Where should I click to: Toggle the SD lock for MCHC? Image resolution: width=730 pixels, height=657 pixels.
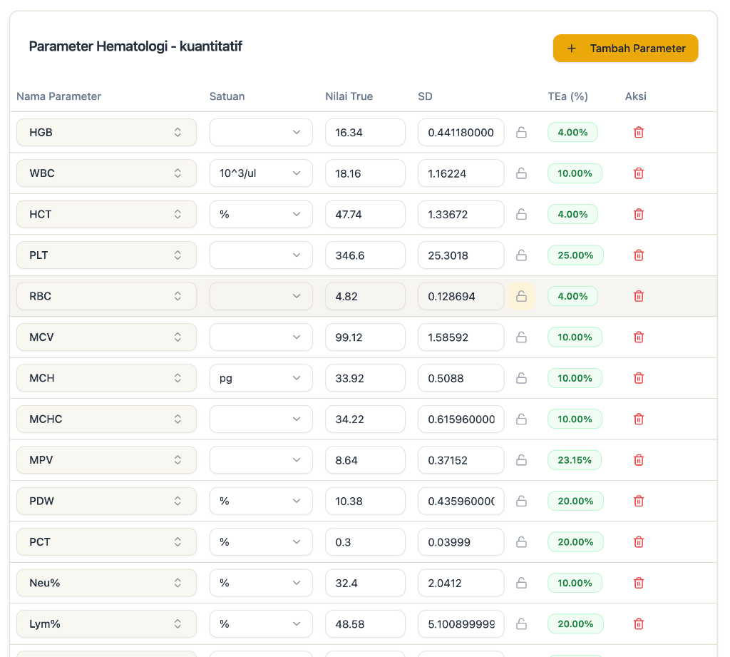pos(521,419)
